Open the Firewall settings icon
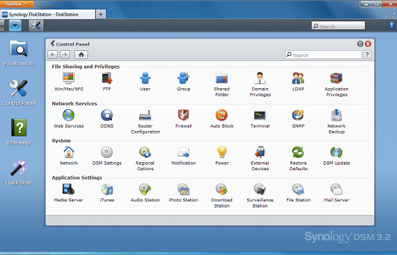Screen dimensions: 397x255 (x=183, y=115)
